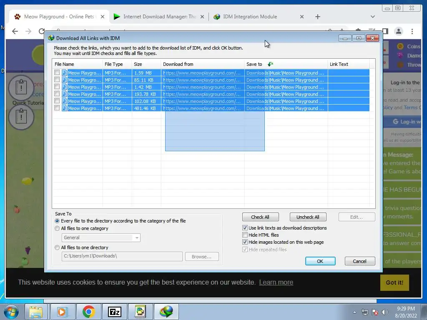427x320 pixels.
Task: Click Chrome's forward arrow
Action: coord(28,31)
